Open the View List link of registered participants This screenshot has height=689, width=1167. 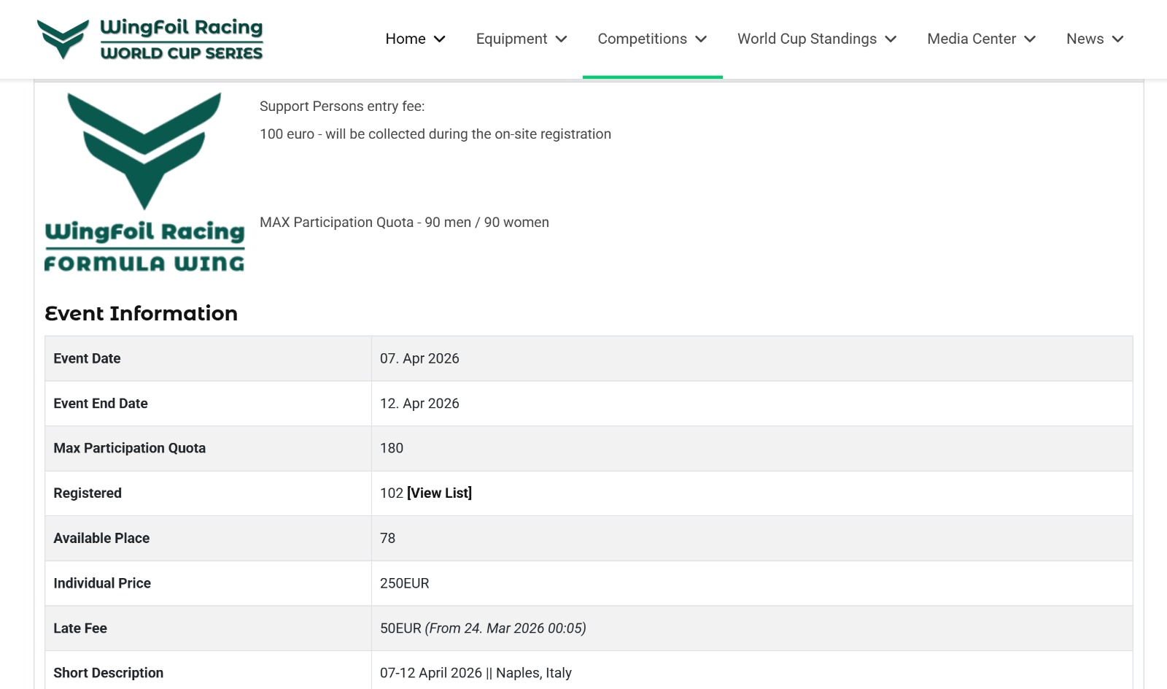click(x=439, y=493)
